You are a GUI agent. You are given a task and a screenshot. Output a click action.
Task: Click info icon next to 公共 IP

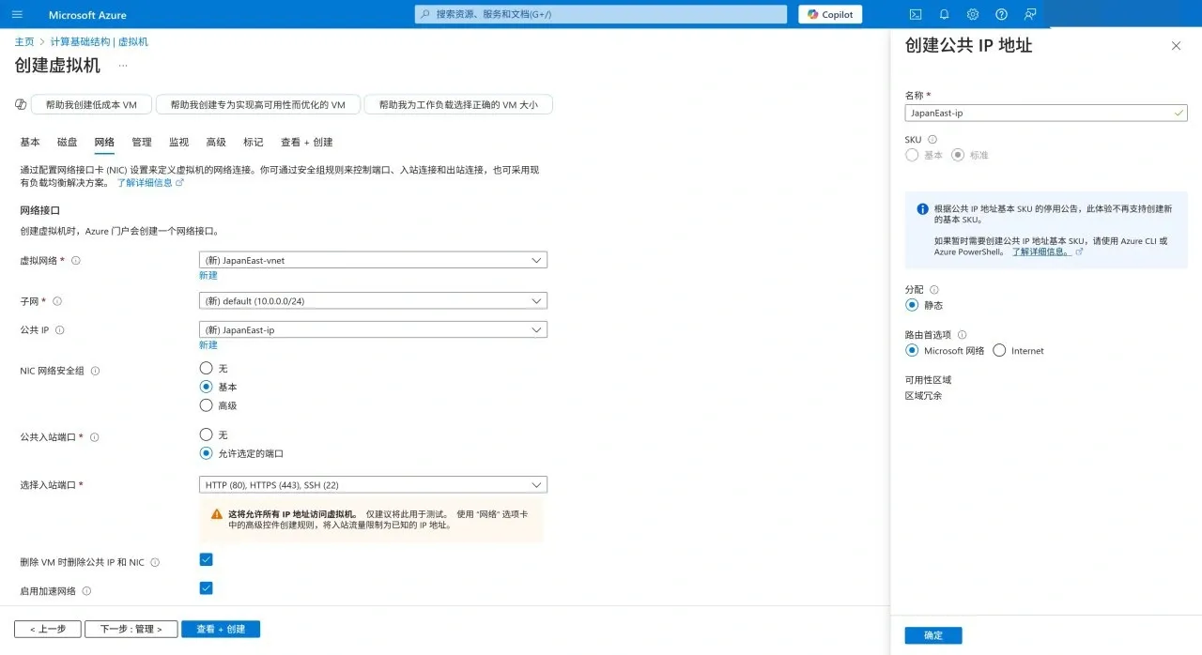point(59,330)
